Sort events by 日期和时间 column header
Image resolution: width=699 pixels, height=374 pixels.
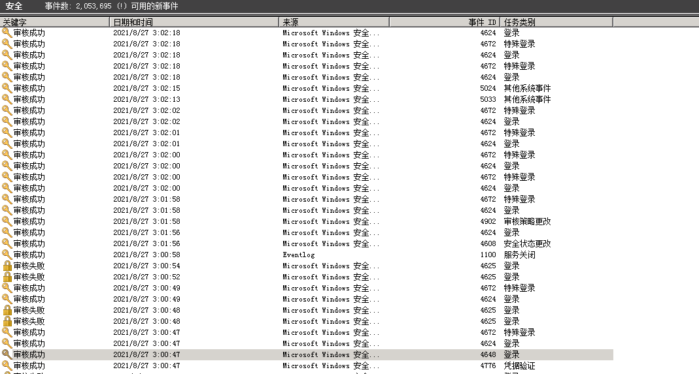[194, 22]
